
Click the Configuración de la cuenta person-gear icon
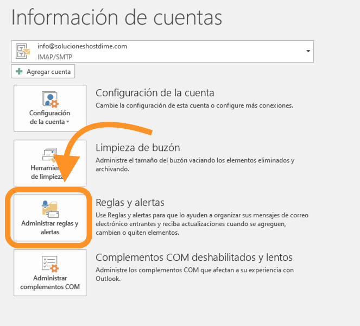[x=49, y=99]
